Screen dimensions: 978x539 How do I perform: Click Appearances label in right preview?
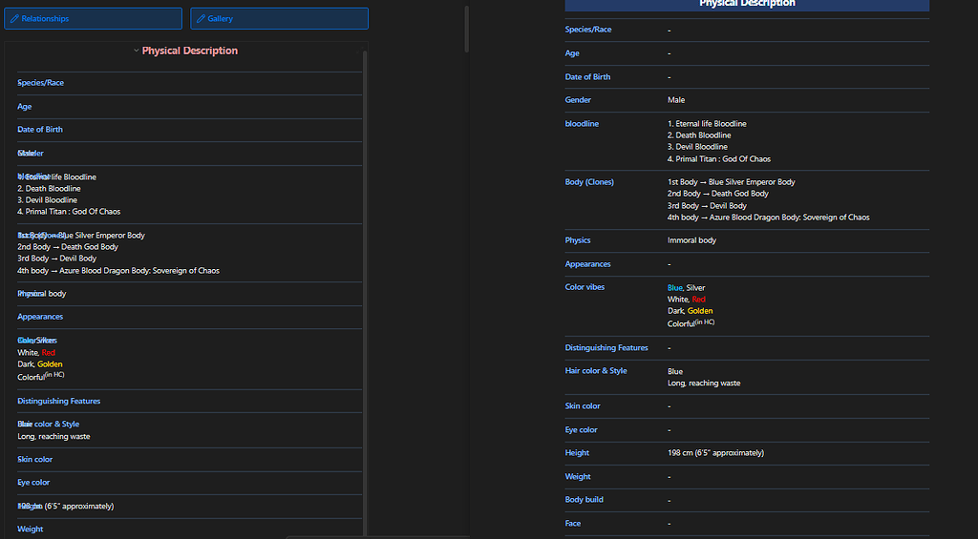tap(587, 264)
